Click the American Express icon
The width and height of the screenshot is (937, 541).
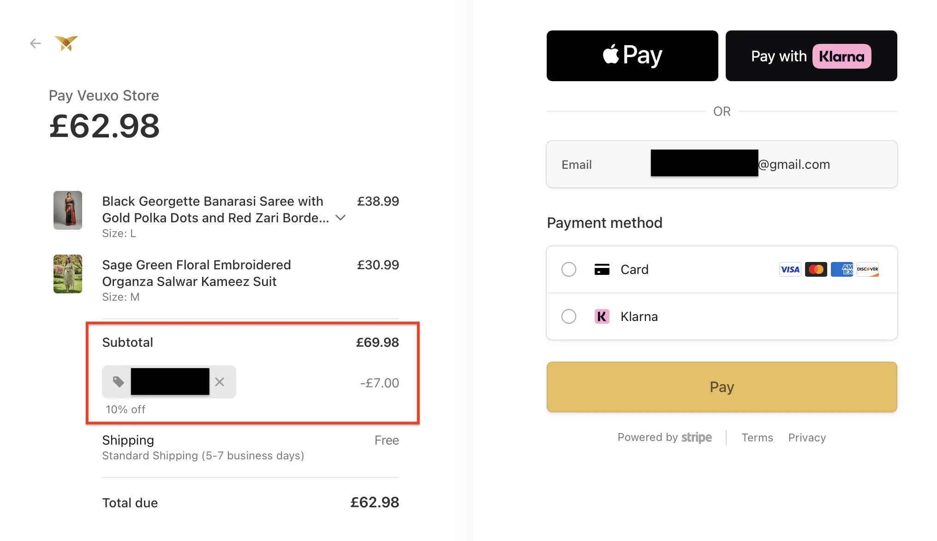(x=842, y=269)
